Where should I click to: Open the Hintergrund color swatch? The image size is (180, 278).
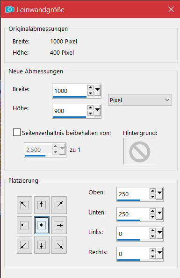click(139, 151)
